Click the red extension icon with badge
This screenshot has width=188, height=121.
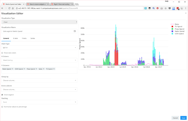coord(178,8)
